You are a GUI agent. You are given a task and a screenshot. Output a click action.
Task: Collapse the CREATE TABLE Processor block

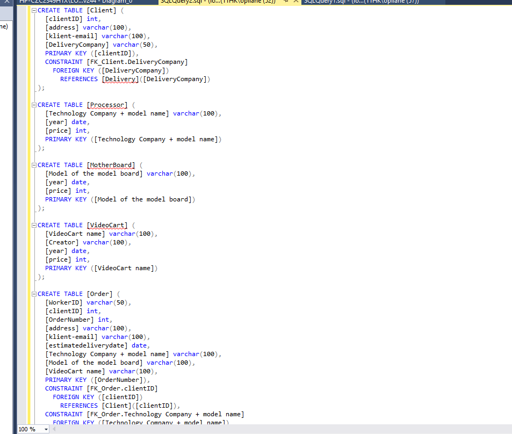click(34, 105)
